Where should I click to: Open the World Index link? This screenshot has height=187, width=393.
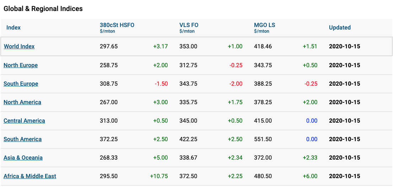[x=19, y=46]
